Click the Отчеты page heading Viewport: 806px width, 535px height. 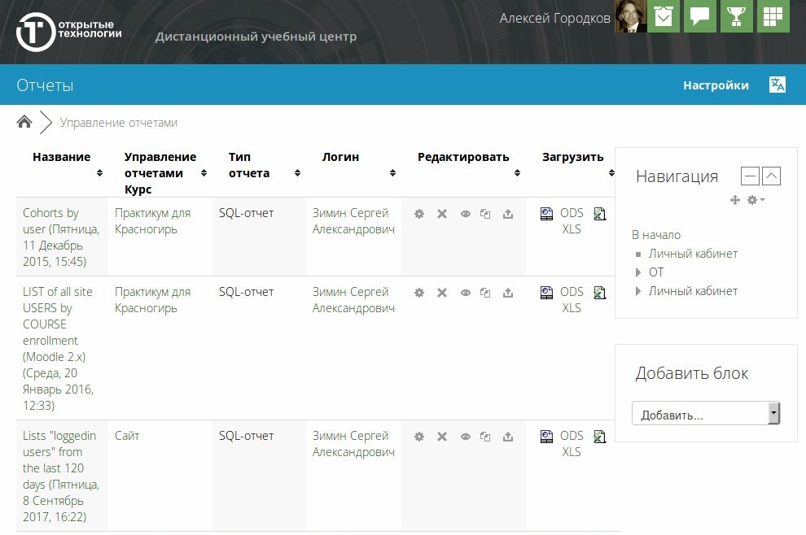(x=45, y=85)
